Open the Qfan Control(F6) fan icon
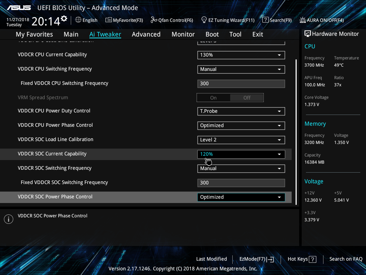This screenshot has height=275, width=366. (x=154, y=20)
